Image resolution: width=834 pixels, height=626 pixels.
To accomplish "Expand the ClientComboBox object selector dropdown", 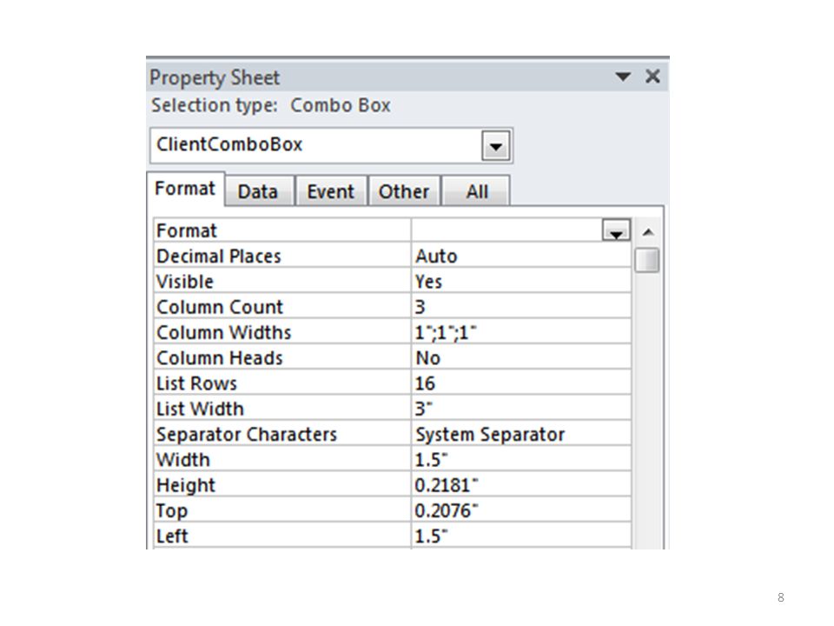I will (x=496, y=146).
